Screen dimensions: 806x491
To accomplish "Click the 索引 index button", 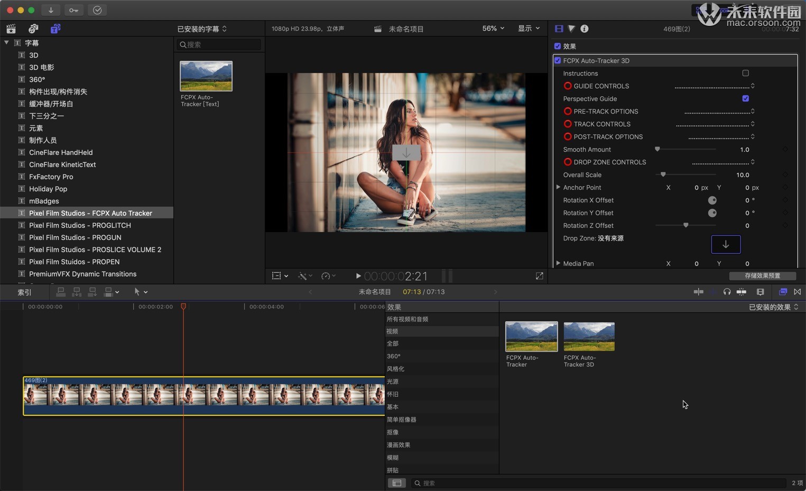I will 24,292.
